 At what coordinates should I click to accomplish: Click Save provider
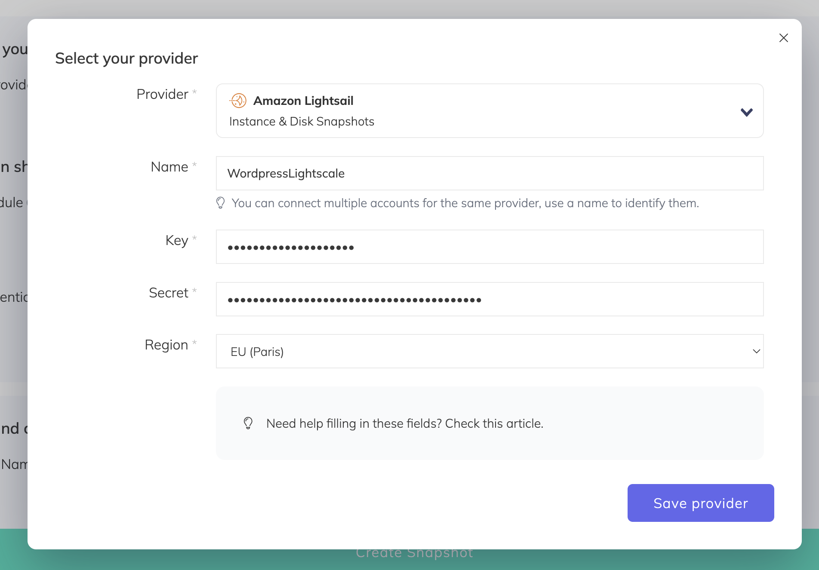[x=700, y=503]
